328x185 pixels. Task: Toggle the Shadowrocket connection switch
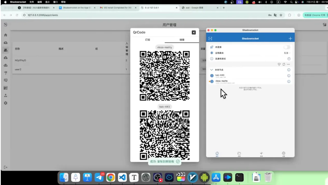[287, 47]
